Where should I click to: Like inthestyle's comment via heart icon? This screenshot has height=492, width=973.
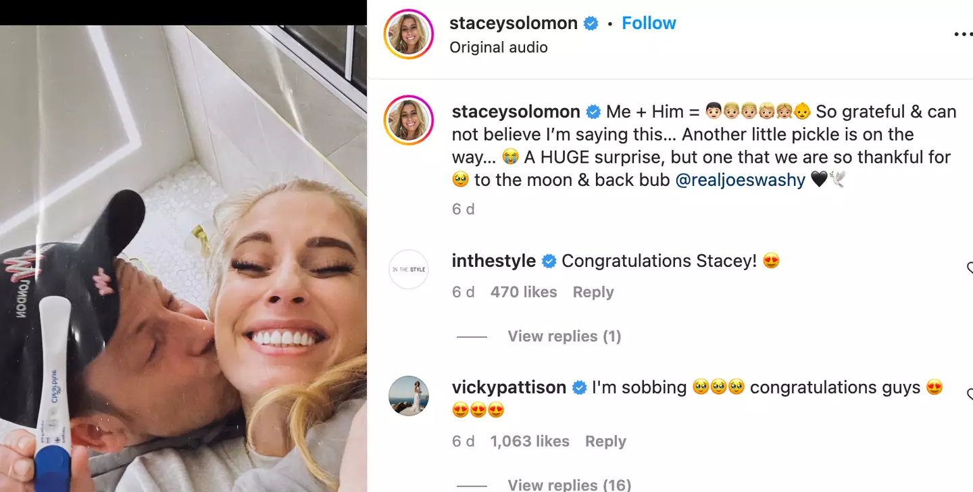[x=971, y=267]
